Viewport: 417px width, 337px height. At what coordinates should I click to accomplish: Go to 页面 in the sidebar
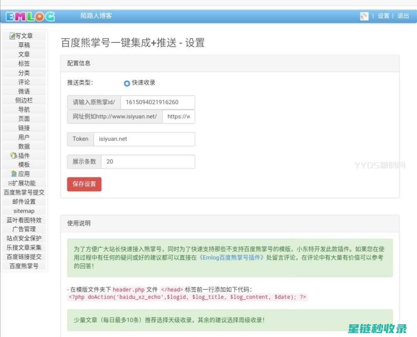(24, 119)
